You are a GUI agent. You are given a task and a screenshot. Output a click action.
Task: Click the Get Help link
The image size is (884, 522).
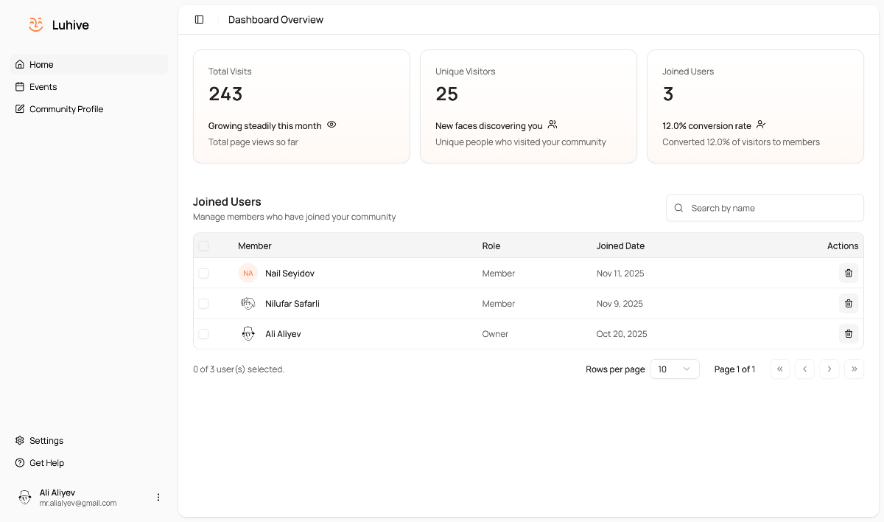click(x=46, y=463)
